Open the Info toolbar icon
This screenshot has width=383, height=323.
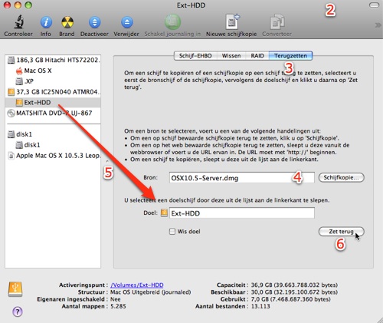click(x=46, y=22)
